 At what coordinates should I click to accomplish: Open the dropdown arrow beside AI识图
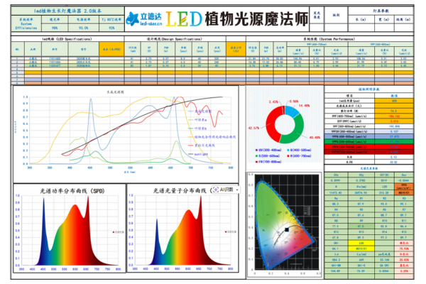click(x=237, y=190)
